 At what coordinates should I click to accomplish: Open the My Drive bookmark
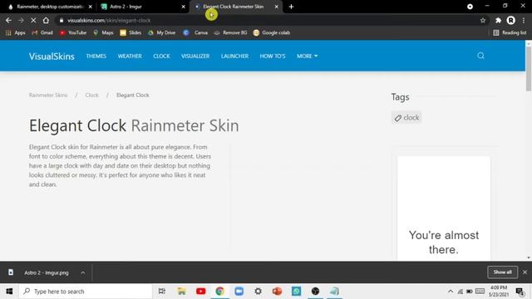point(161,32)
